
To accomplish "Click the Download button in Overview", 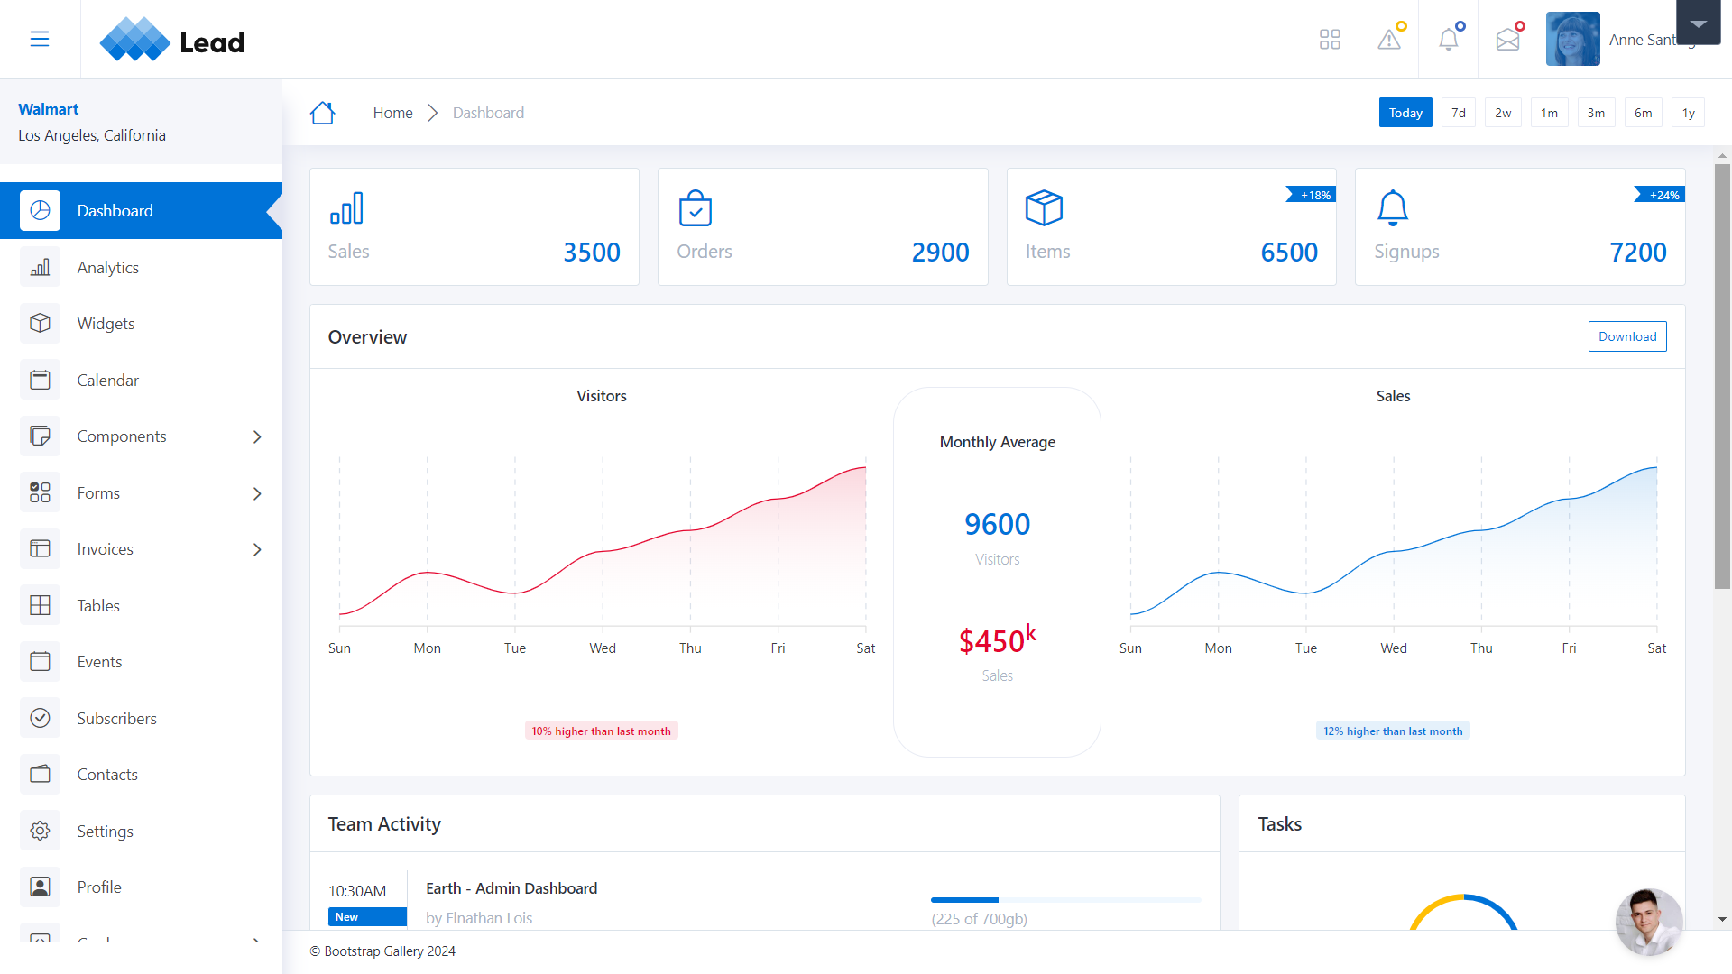I will pos(1627,335).
